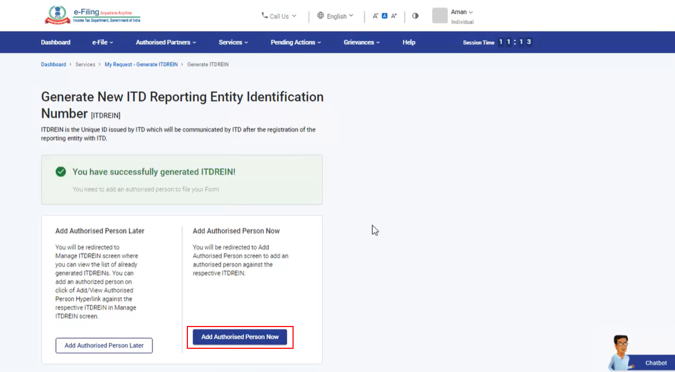Click the e-Filing portal logo
The image size is (675, 372).
coord(92,15)
